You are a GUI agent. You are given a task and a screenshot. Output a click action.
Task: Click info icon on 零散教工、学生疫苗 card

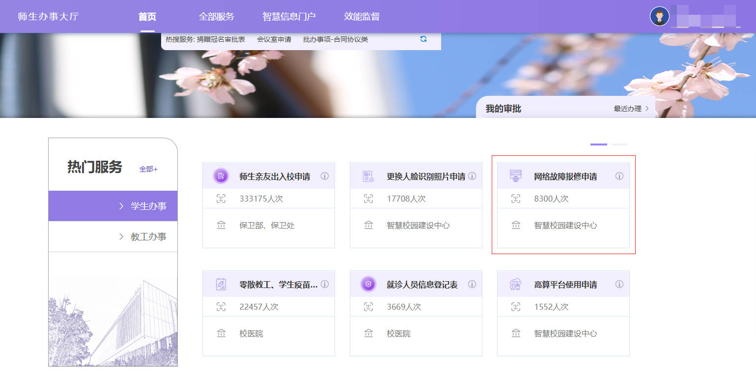coord(325,284)
